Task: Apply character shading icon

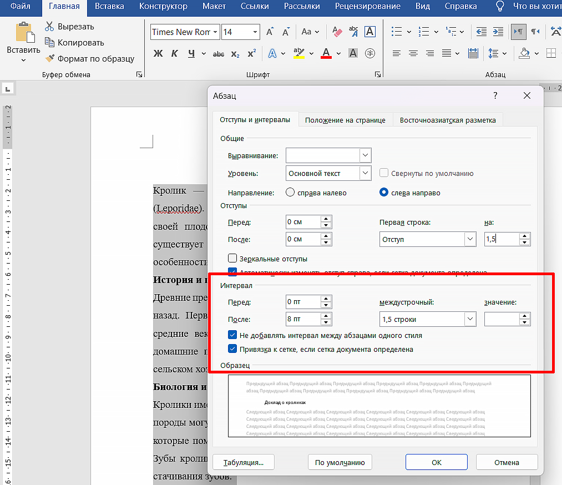Action: pyautogui.click(x=353, y=53)
